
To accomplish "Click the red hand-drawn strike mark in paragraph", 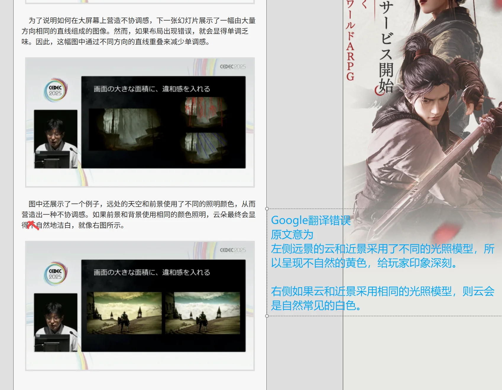I will [x=33, y=225].
